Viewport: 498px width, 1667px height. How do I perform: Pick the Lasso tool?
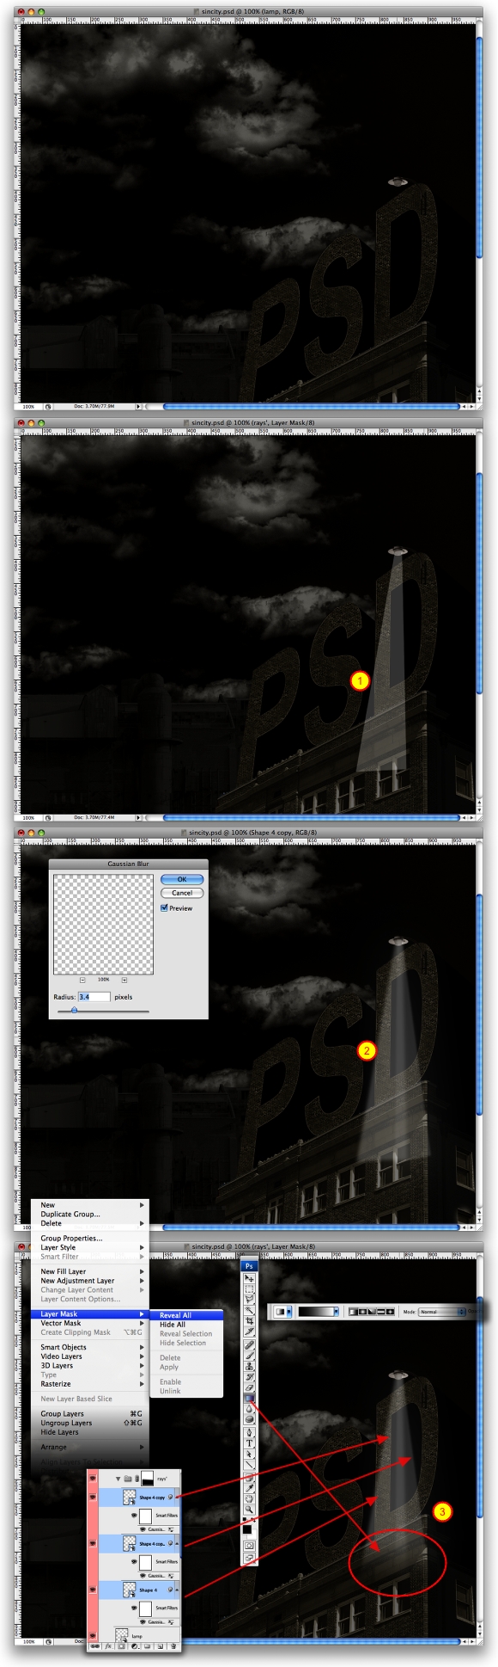(249, 1300)
